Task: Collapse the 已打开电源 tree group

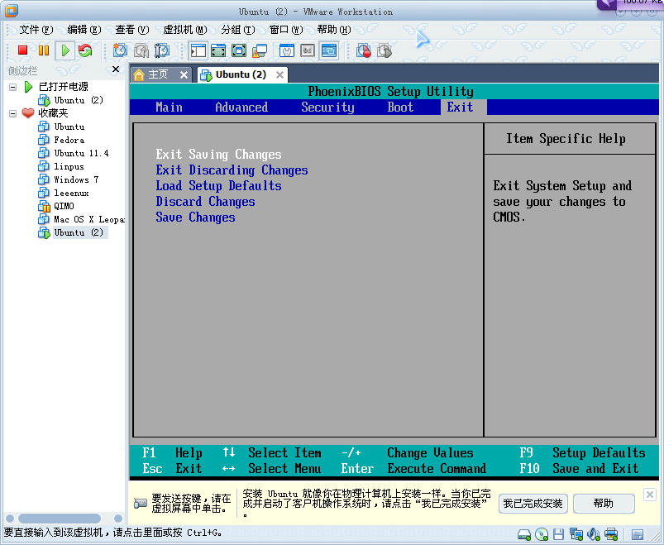Action: pos(13,87)
